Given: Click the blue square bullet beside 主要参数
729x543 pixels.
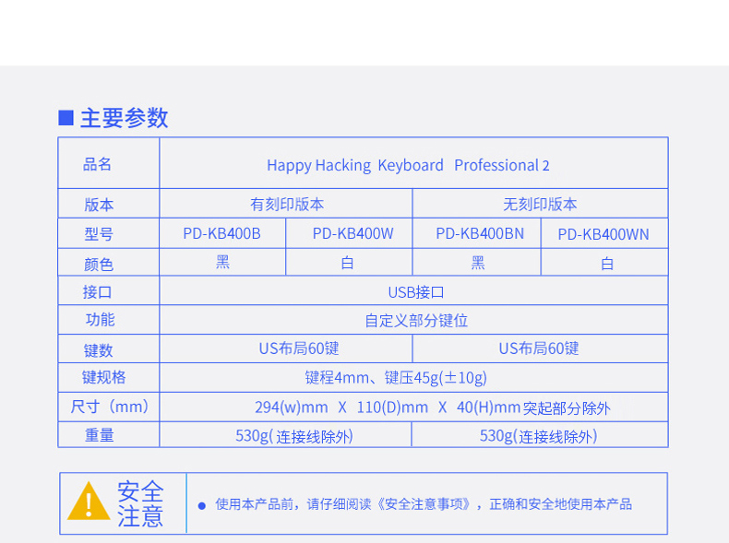Looking at the screenshot, I should [66, 117].
